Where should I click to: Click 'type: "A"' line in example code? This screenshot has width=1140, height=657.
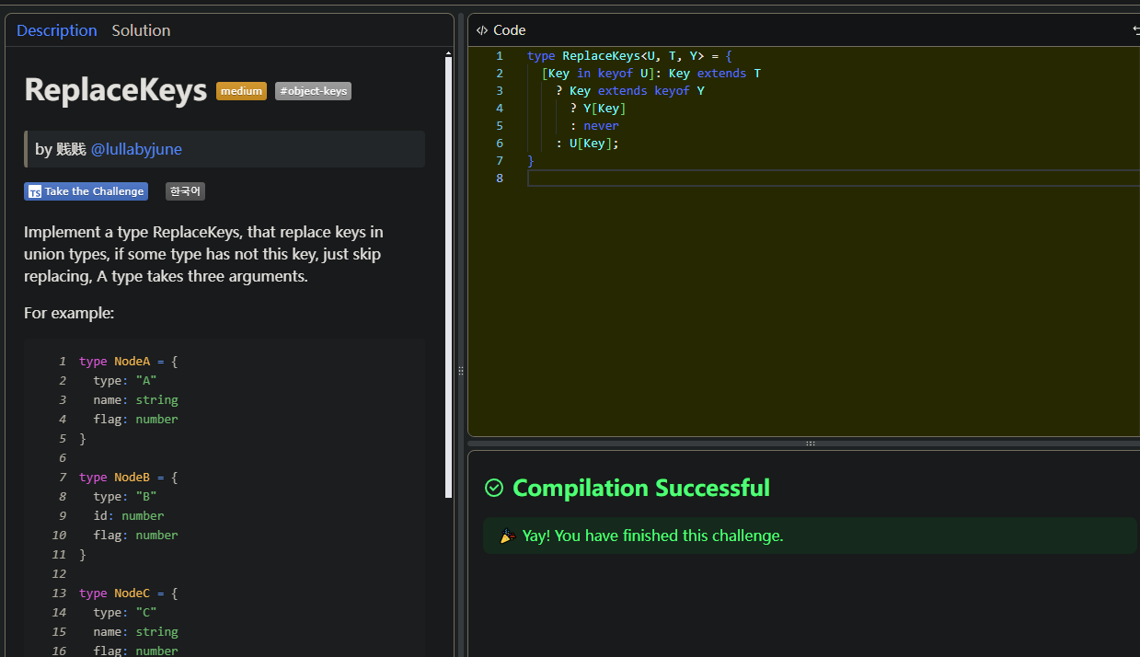coord(125,381)
